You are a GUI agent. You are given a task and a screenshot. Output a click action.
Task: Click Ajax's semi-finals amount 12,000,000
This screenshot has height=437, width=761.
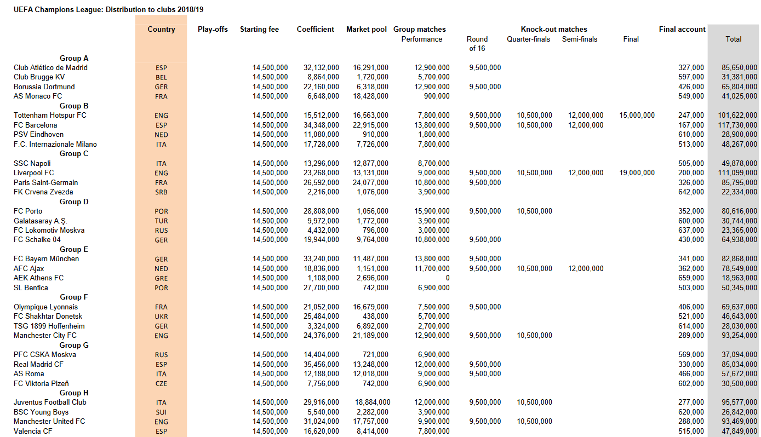point(586,268)
